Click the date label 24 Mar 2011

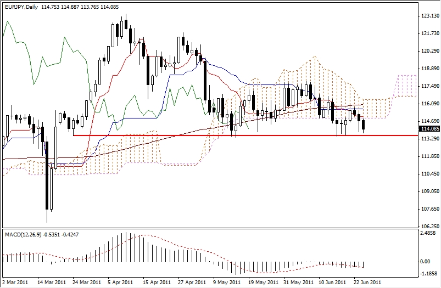pyautogui.click(x=87, y=282)
